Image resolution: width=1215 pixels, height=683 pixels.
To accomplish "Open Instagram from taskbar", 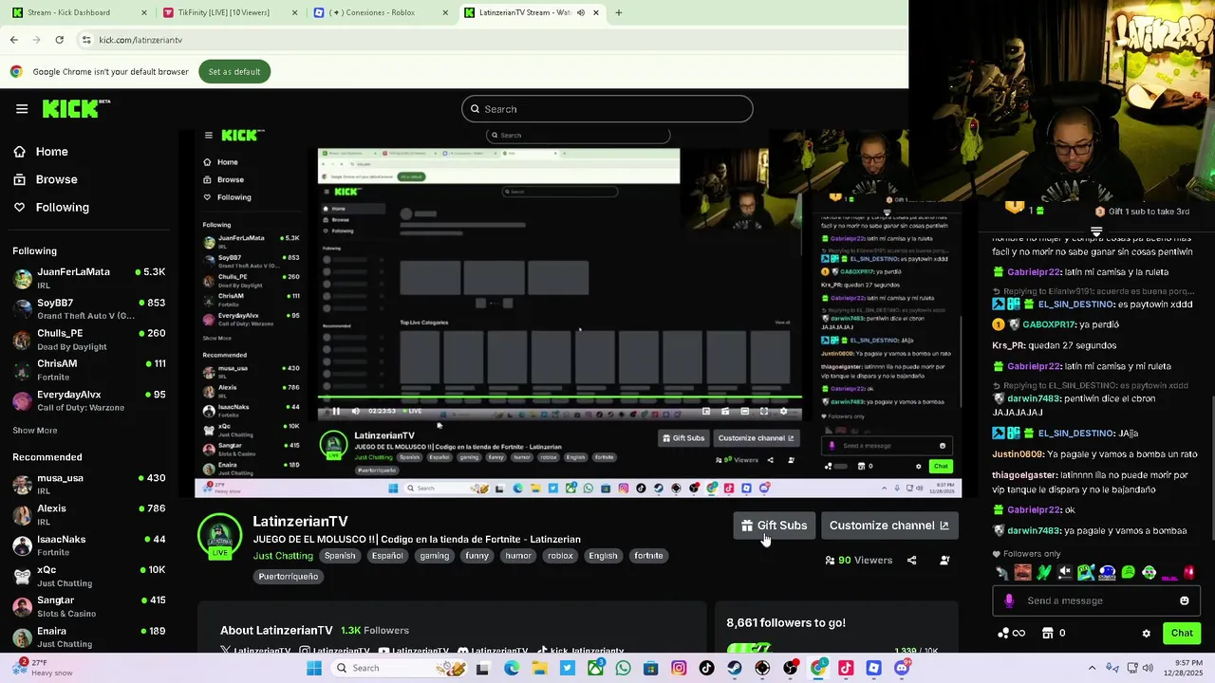I will [679, 668].
